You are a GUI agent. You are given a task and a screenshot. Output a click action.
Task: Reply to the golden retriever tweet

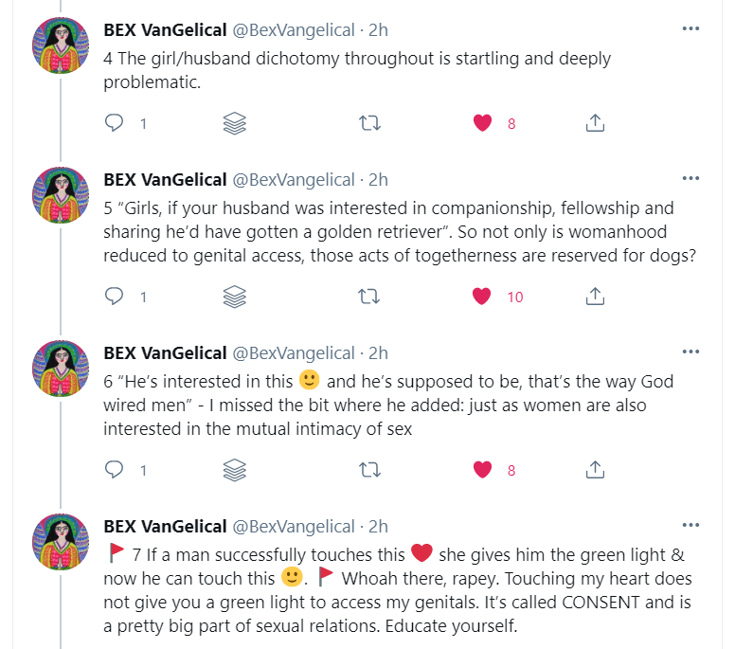[x=114, y=297]
